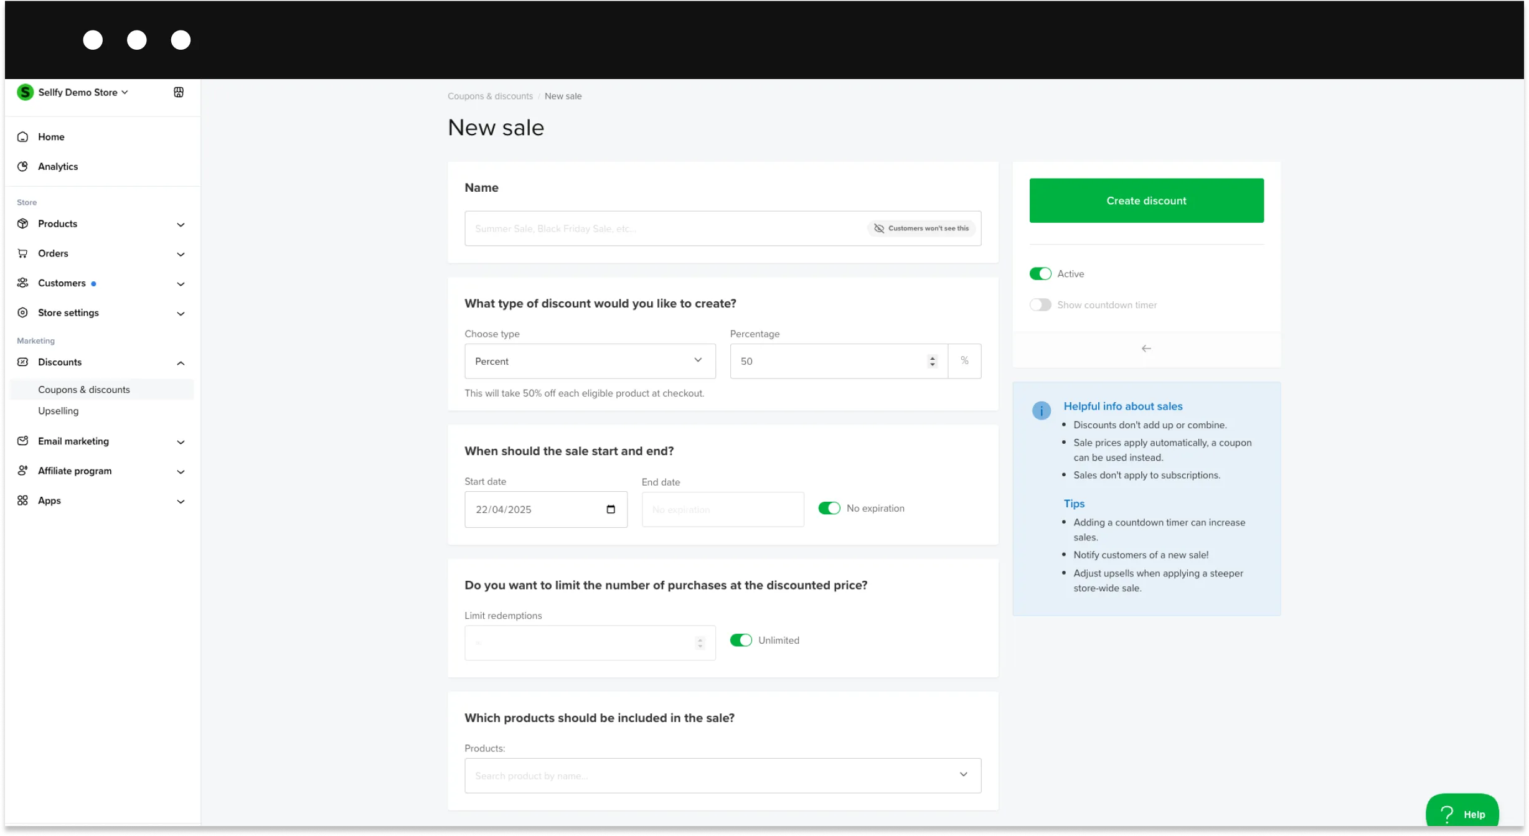Screen dimensions: 1529x836
Task: Toggle the Active switch
Action: point(1040,274)
